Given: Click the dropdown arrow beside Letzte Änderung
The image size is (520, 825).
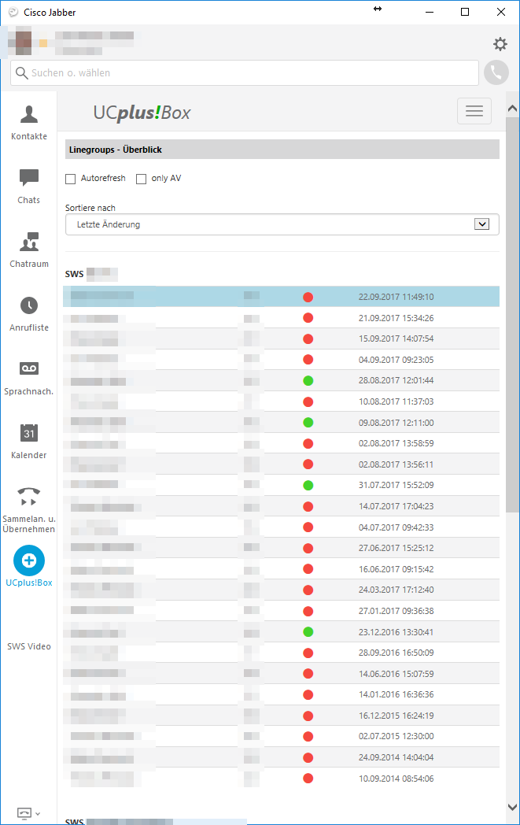Looking at the screenshot, I should 481,224.
